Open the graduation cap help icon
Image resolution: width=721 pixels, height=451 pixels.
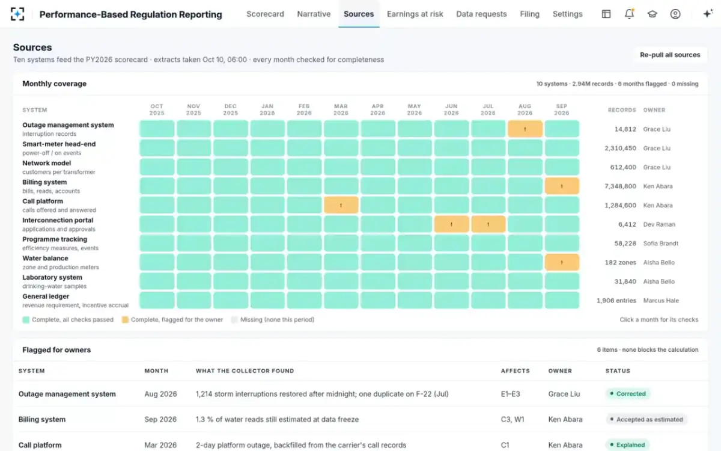coord(652,14)
